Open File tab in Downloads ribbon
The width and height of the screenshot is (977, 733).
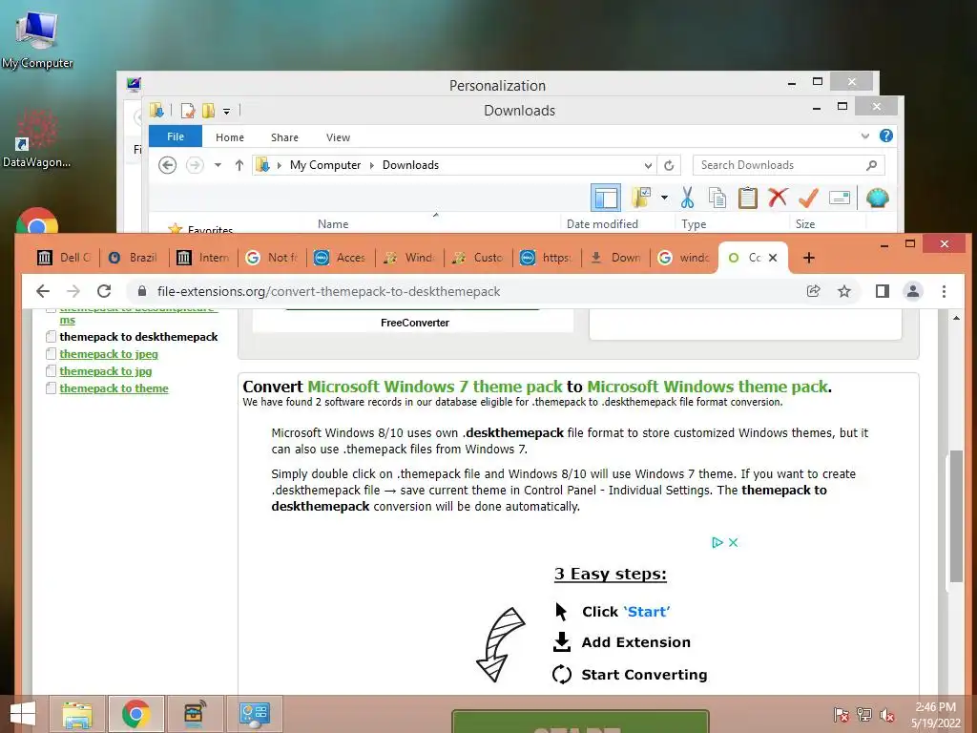click(176, 136)
